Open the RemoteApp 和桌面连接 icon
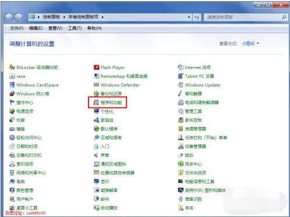The height and width of the screenshot is (217, 290). click(97, 76)
